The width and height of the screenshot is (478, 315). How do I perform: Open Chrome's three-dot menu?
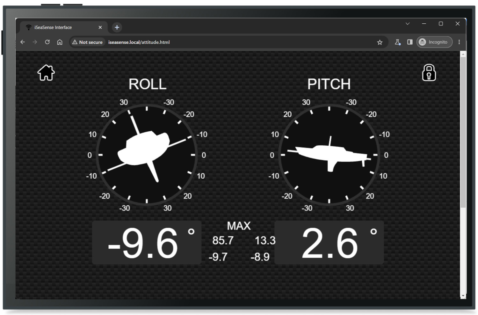click(459, 42)
